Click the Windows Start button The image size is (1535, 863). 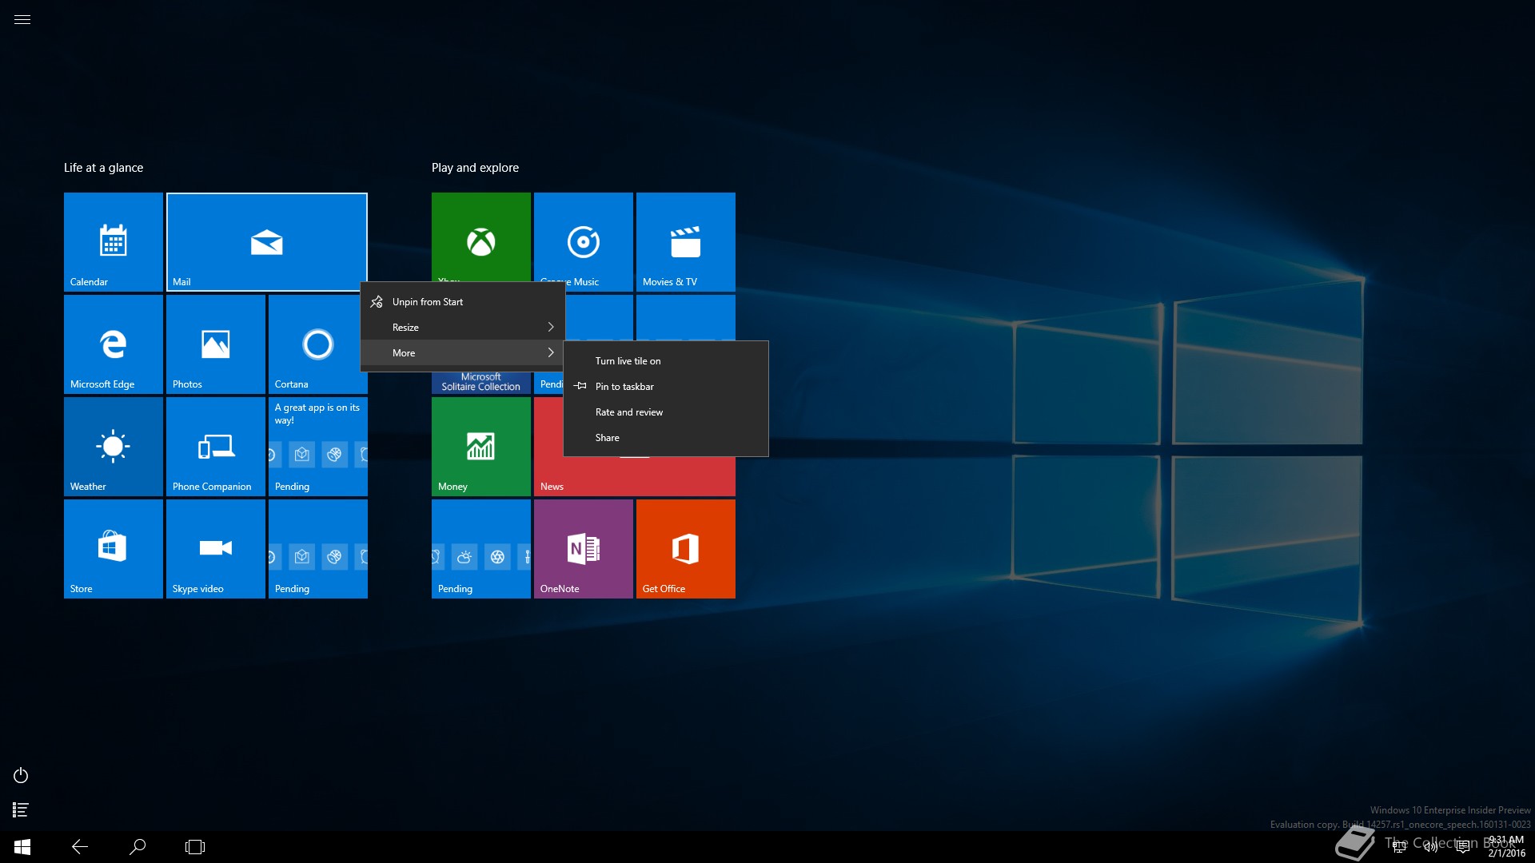tap(22, 847)
